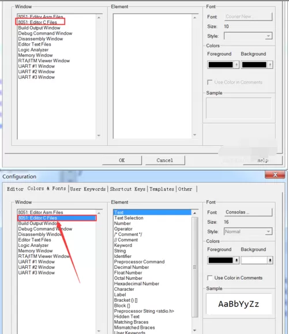
Task: Open foreground color dropdown arrow in upper dialog
Action: [x=237, y=65]
